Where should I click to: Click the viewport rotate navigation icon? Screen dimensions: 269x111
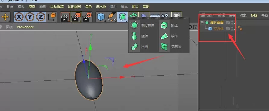[x=190, y=27]
